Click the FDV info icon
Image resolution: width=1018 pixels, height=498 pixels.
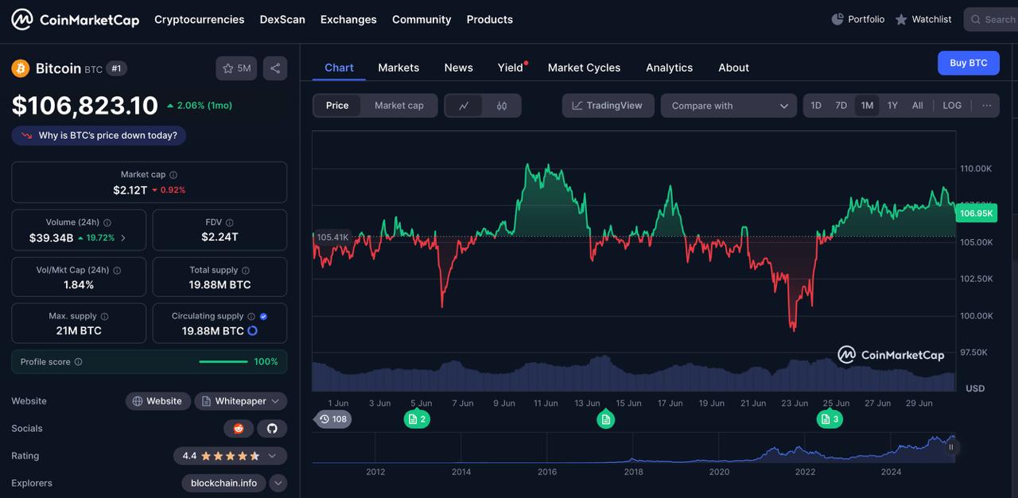coord(230,222)
